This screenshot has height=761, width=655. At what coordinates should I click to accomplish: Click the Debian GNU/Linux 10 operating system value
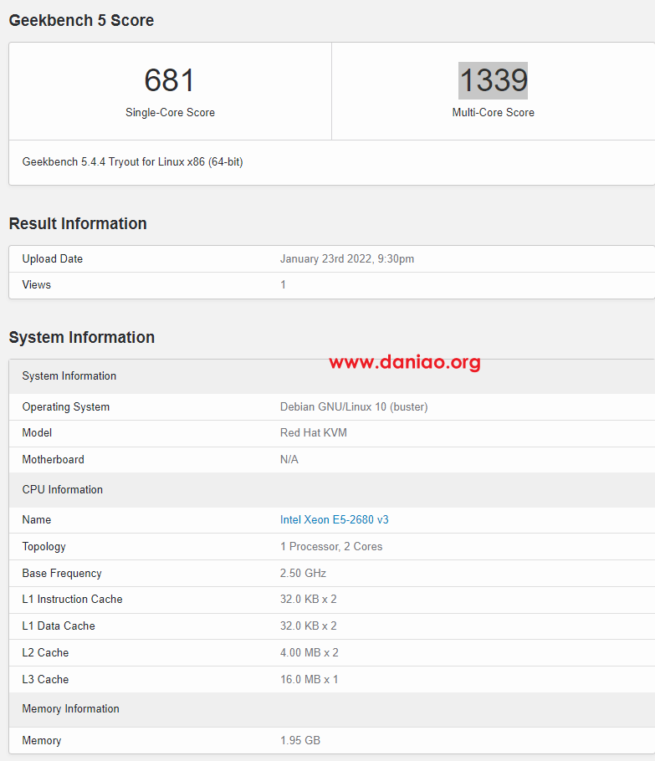click(354, 406)
